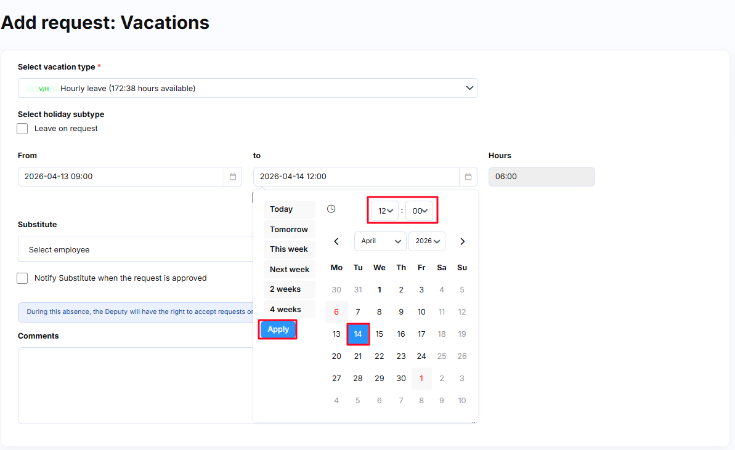This screenshot has height=450, width=735.
Task: Enable the Leave on request checkbox
Action: coord(23,129)
